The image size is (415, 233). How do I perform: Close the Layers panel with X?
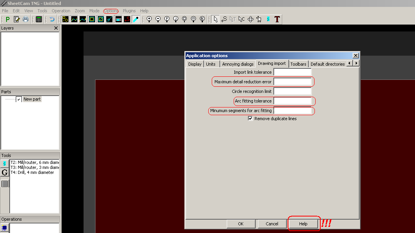[x=56, y=28]
